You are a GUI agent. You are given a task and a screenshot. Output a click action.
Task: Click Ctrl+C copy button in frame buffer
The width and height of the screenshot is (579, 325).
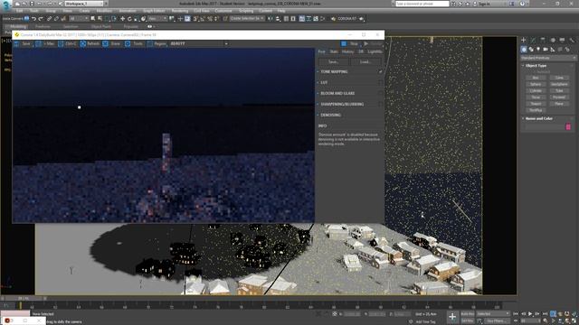[x=67, y=43]
